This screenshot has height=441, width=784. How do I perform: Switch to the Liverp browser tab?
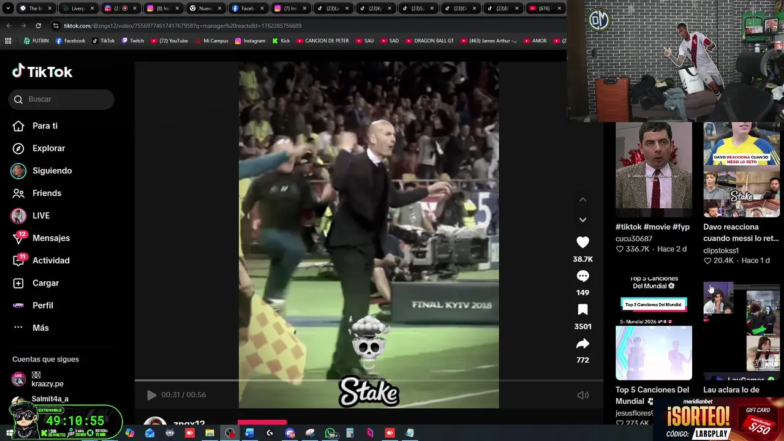(x=78, y=9)
